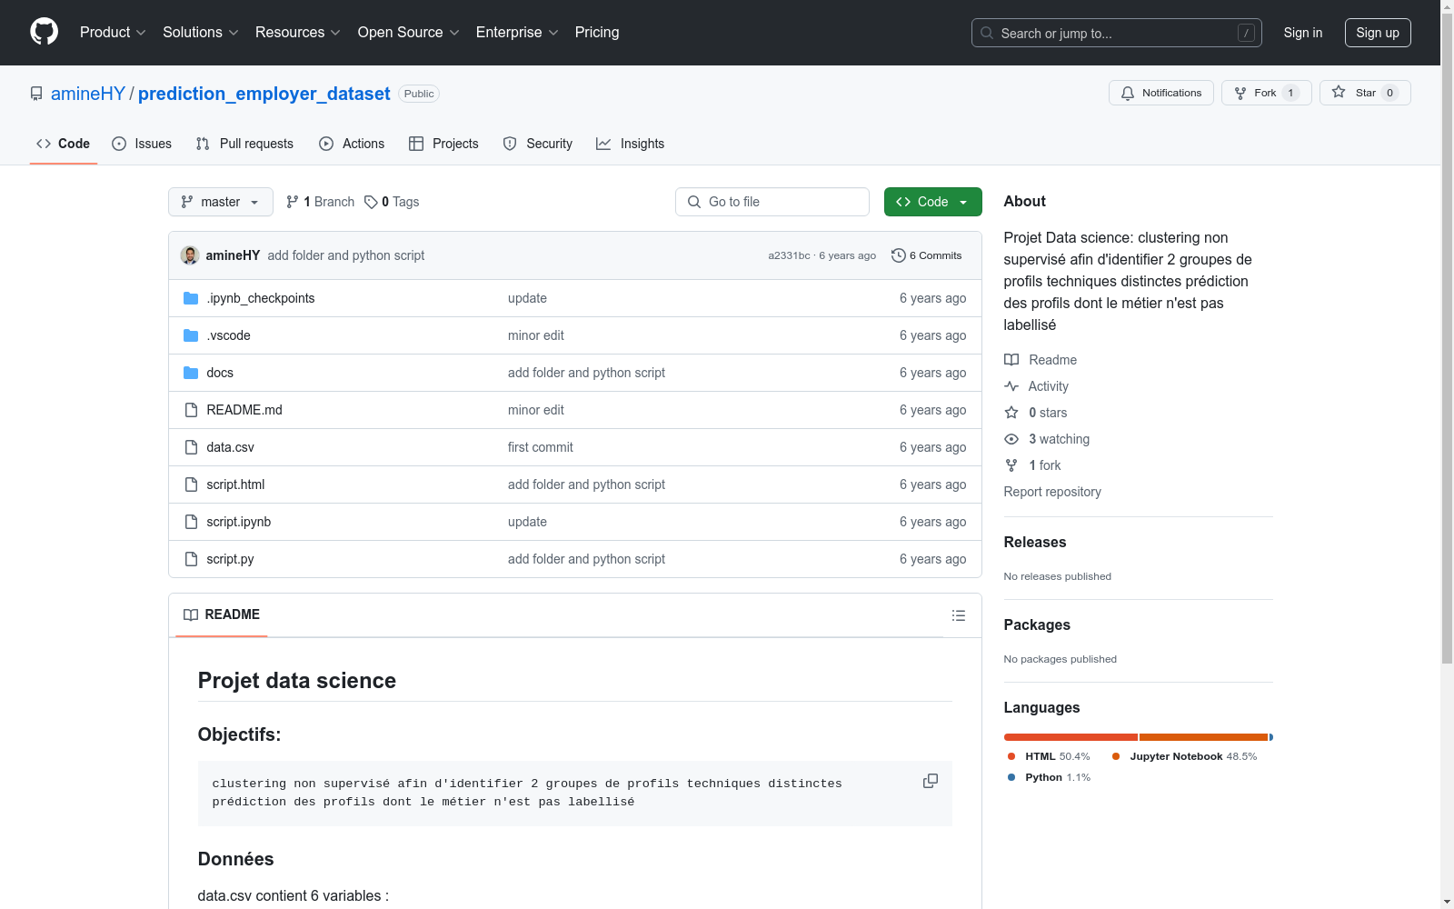Click the magnifier in the search bar

pyautogui.click(x=987, y=33)
